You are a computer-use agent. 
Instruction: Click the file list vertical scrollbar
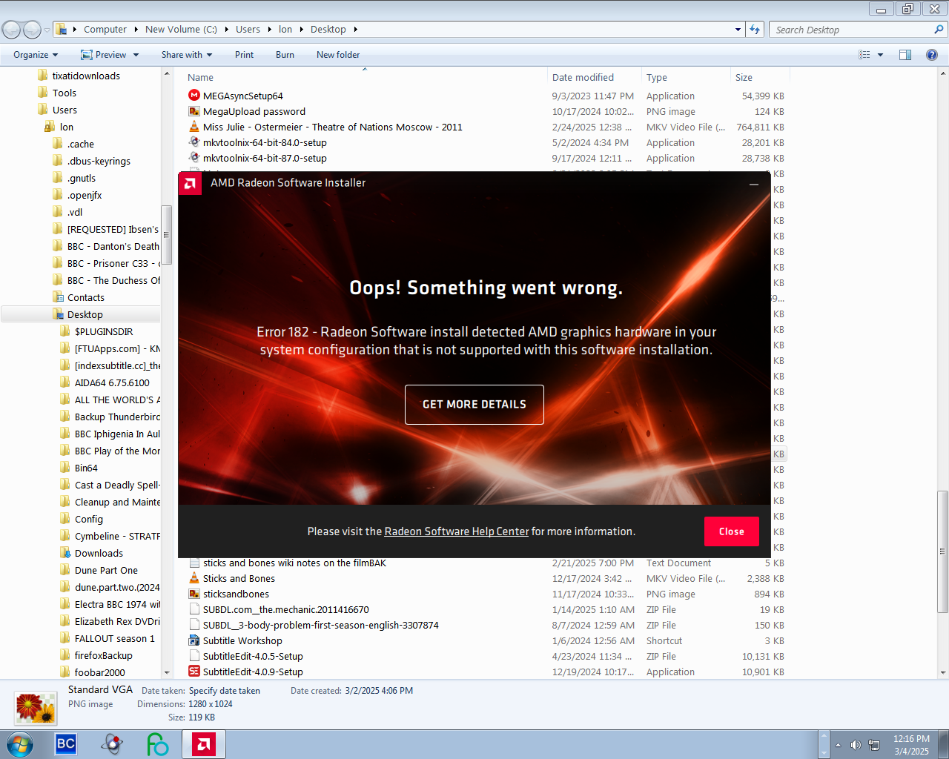coord(943,551)
